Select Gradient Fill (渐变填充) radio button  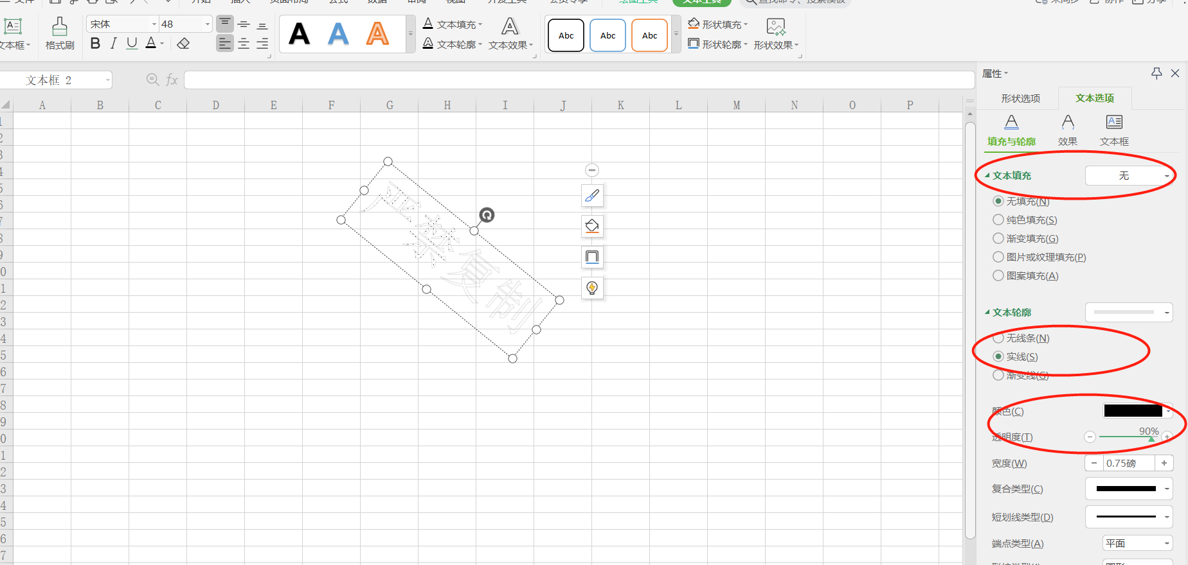tap(998, 238)
